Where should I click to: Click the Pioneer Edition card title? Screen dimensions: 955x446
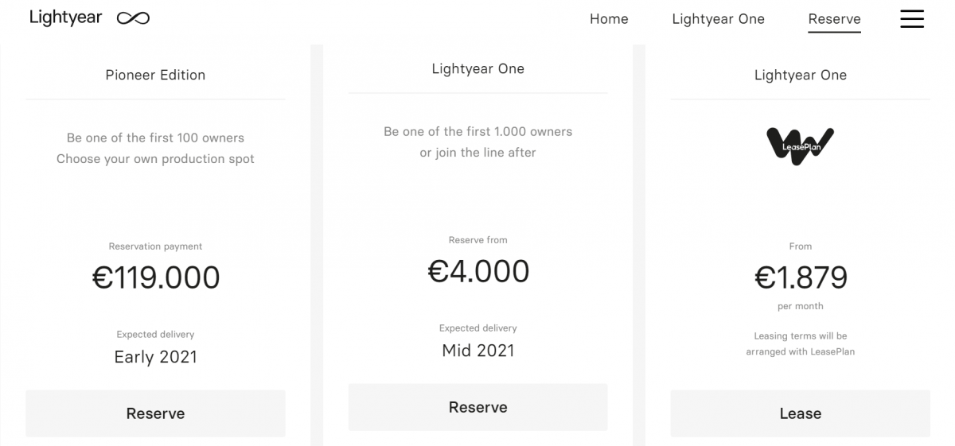(155, 75)
